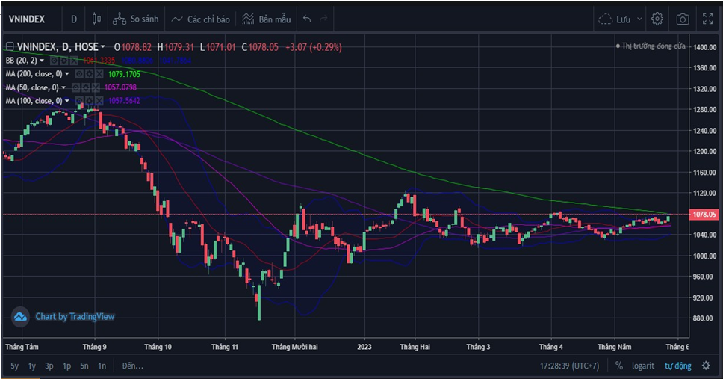Click the So sánh compare symbols button
This screenshot has height=379, width=723.
tap(138, 19)
